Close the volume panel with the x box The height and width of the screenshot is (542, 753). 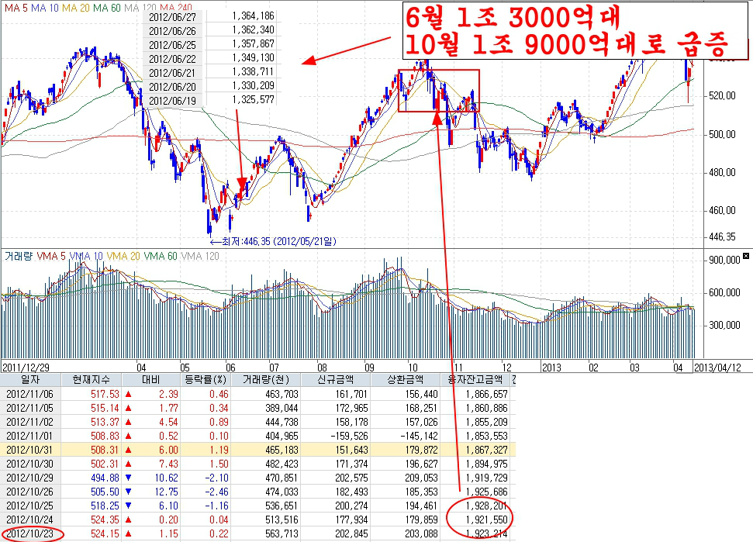click(x=746, y=256)
